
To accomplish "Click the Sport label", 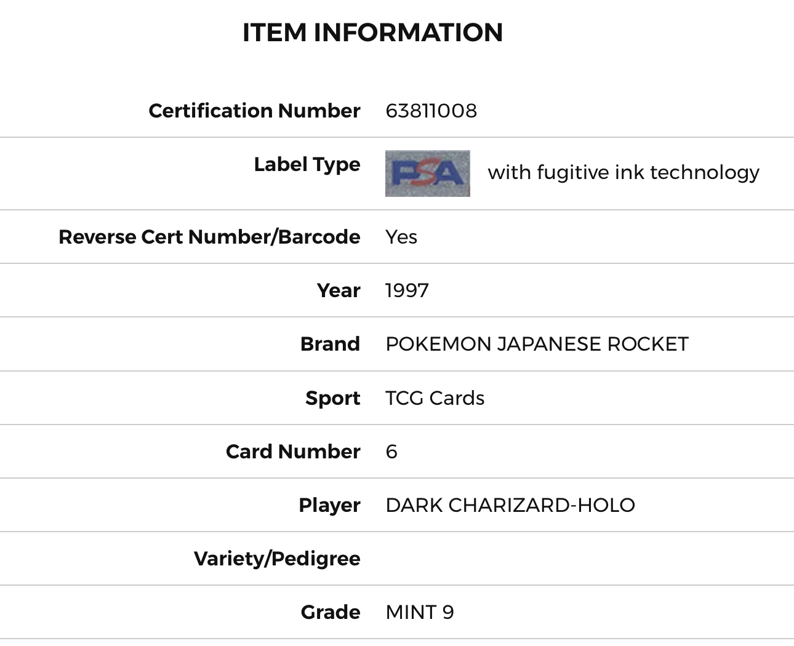I will point(332,398).
